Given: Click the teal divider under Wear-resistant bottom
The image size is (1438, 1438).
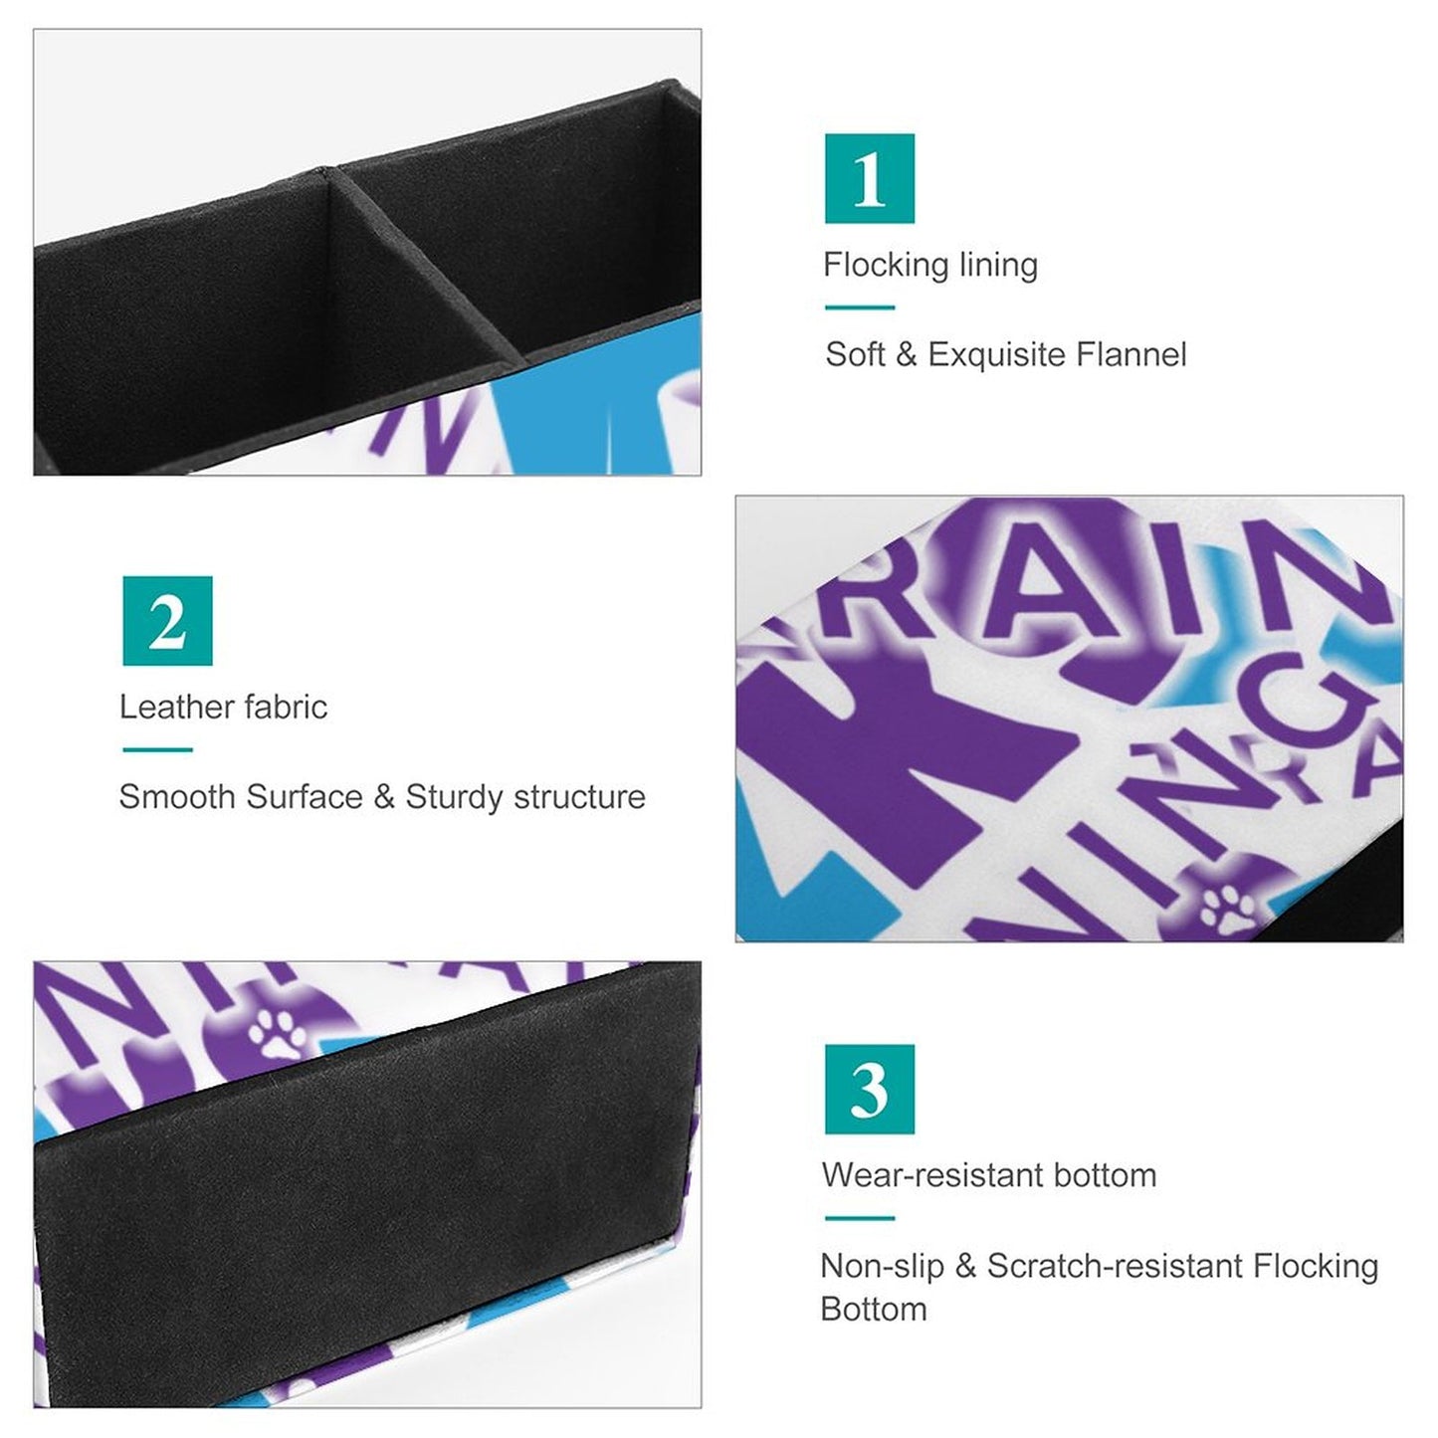Looking at the screenshot, I should [x=860, y=1218].
